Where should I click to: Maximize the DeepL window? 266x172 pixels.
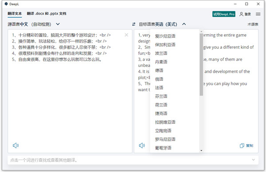[246, 4]
